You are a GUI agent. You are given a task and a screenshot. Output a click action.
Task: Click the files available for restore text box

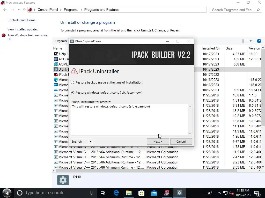pyautogui.click(x=131, y=120)
